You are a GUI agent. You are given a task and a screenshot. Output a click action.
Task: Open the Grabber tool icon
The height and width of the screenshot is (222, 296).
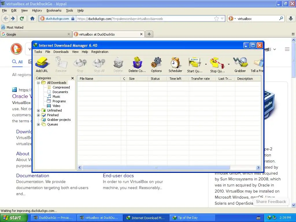[x=240, y=64]
